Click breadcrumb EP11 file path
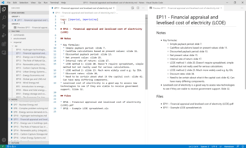This screenshot has height=148, width=246. [x=84, y=13]
